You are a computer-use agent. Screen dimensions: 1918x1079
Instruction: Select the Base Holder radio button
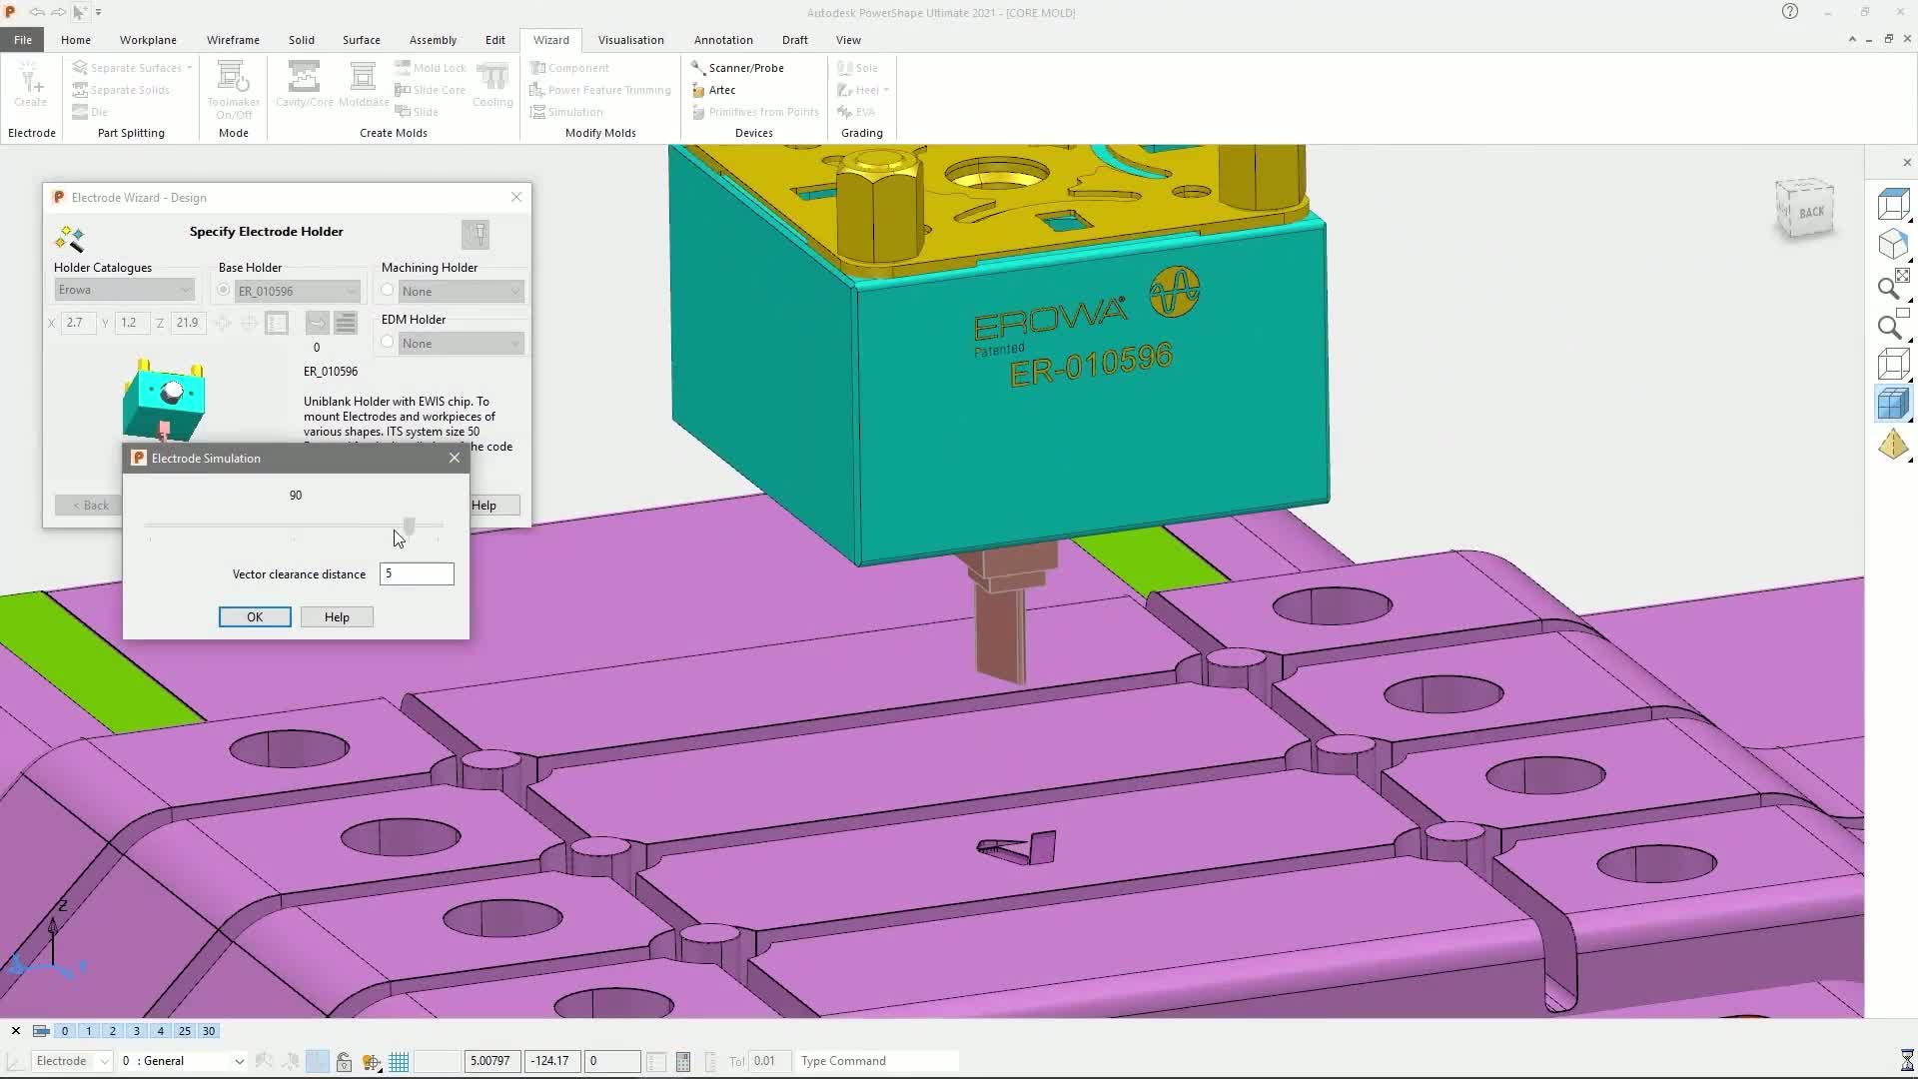(224, 290)
